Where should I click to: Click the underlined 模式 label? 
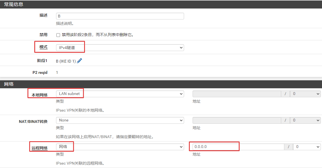click(43, 47)
